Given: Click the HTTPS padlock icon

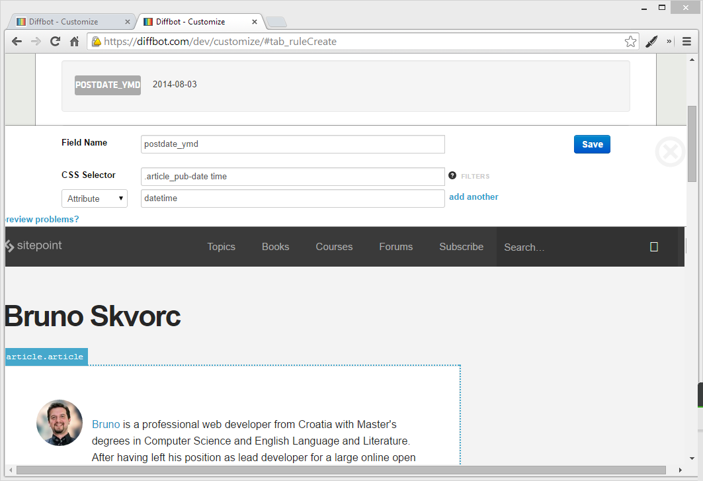Looking at the screenshot, I should [x=97, y=41].
